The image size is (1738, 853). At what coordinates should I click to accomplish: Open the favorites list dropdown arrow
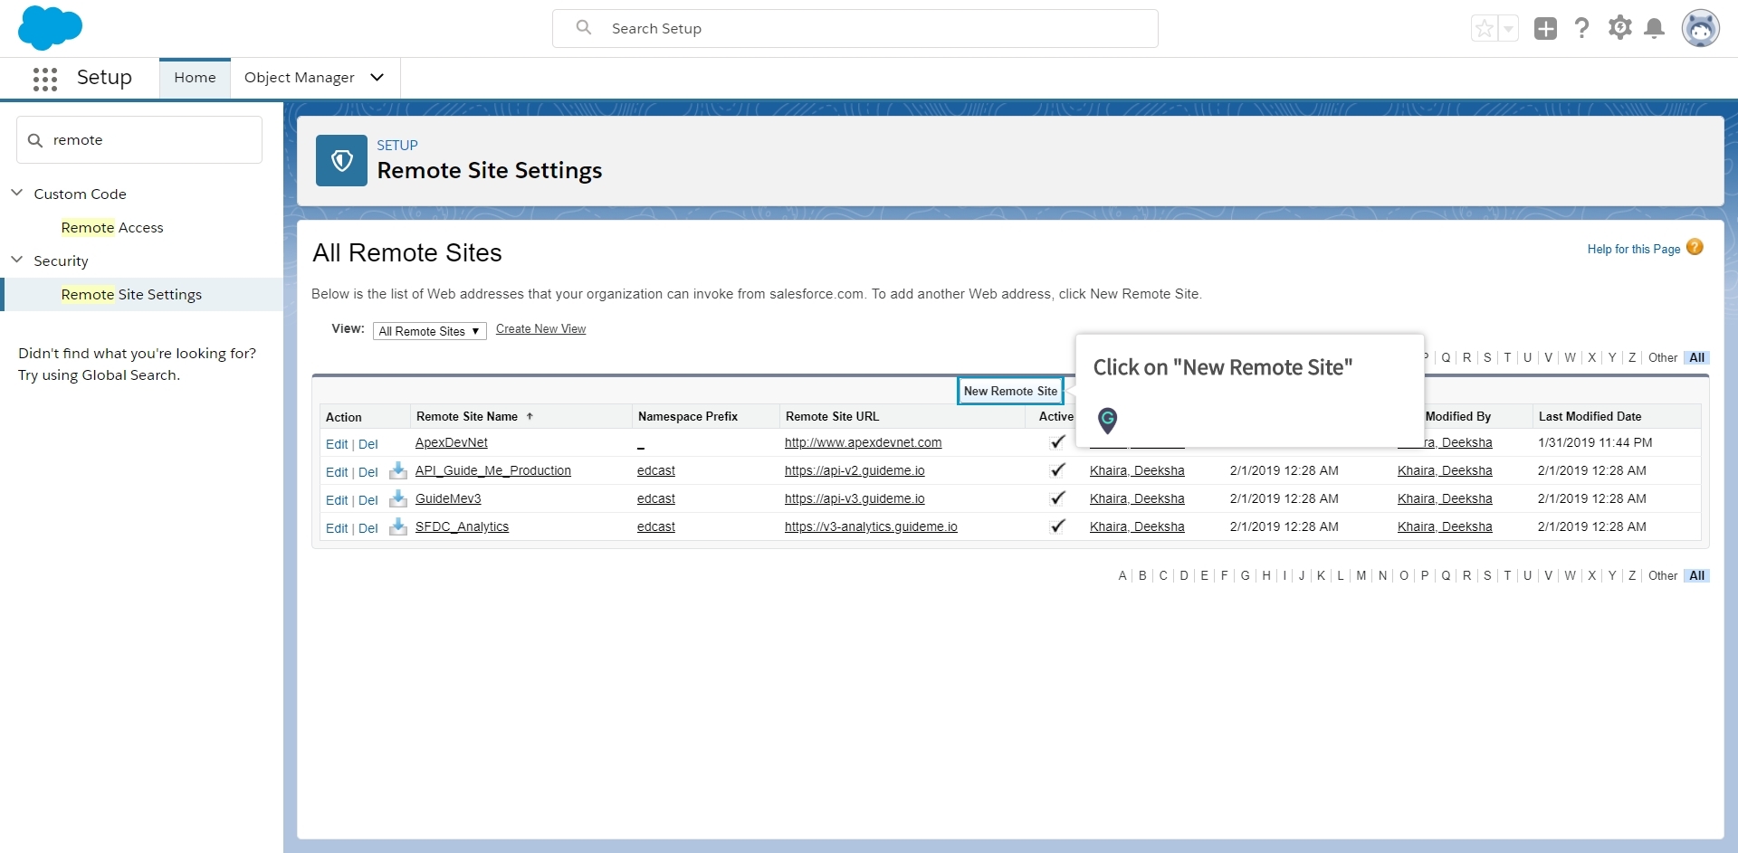(x=1508, y=29)
